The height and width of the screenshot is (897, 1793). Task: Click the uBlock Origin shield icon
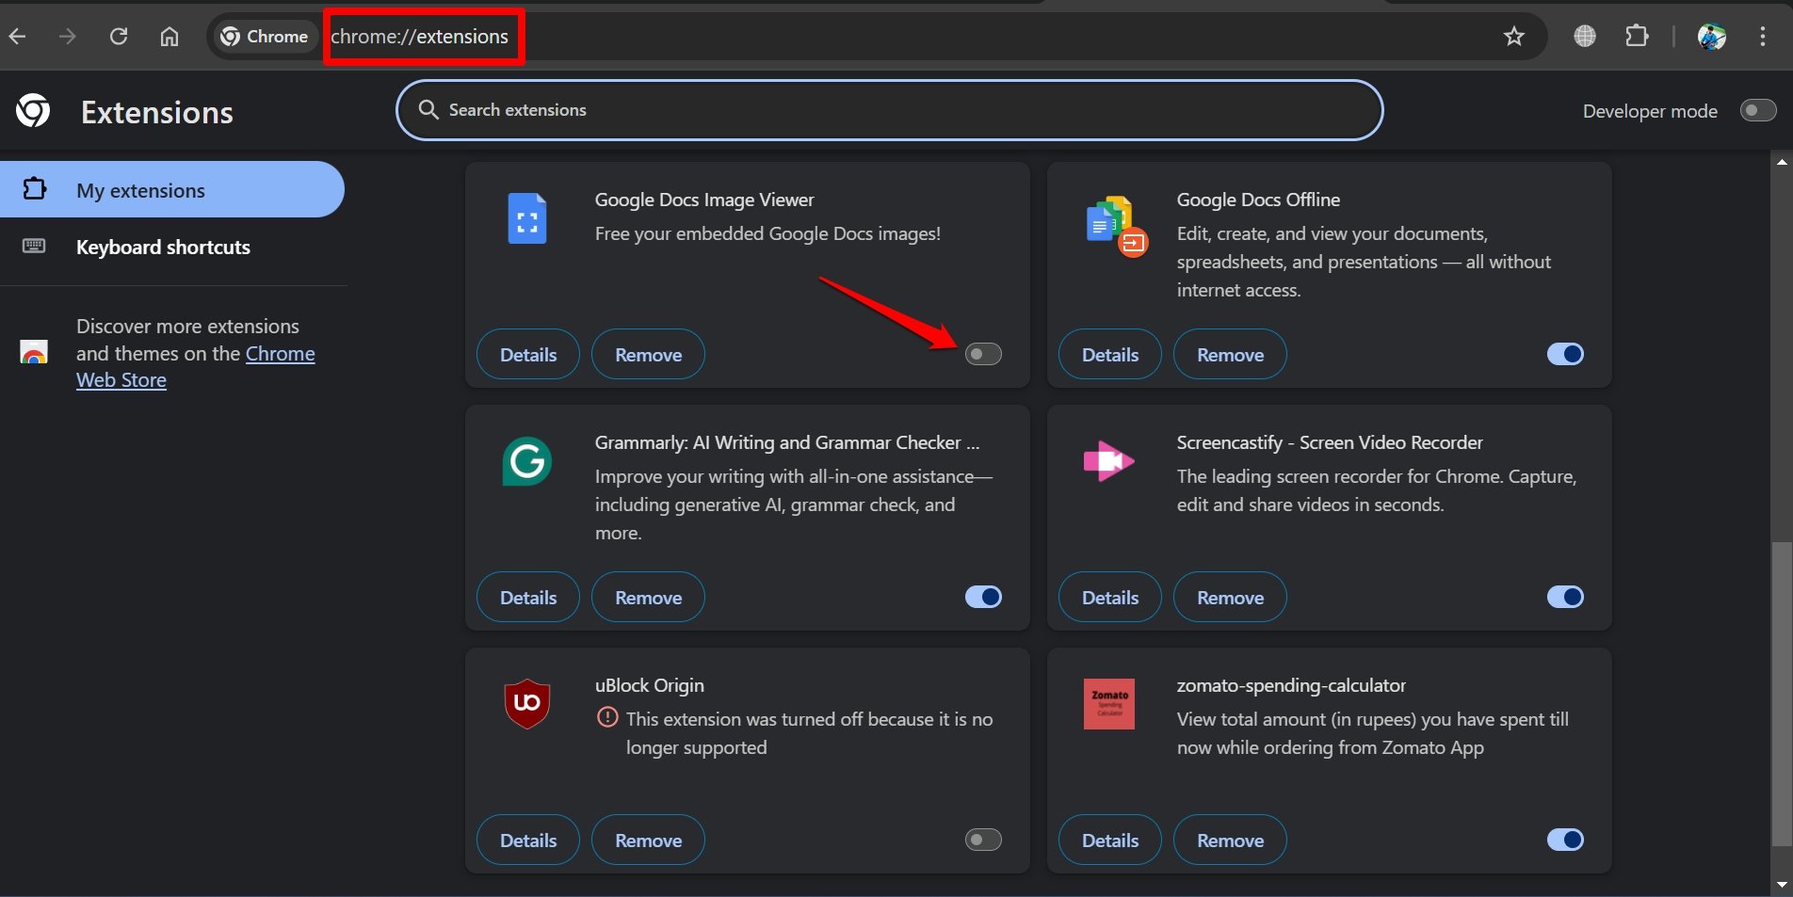tap(527, 704)
